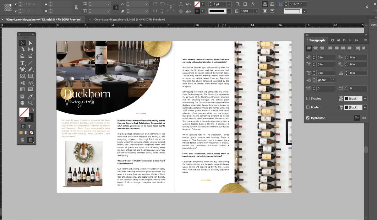
Task: Toggle justify all lines button
Action: (349, 48)
